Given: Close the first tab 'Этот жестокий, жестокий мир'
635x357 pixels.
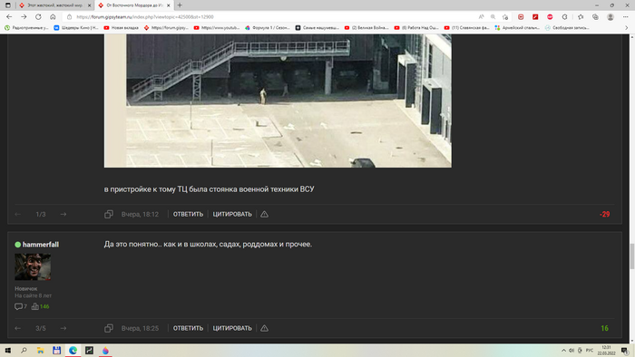Looking at the screenshot, I should (90, 5).
